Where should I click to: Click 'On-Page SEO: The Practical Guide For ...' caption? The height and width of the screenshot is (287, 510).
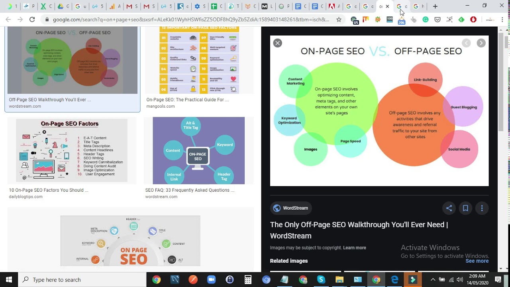coord(187,100)
